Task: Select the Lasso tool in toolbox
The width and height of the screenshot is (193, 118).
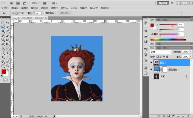Action: tap(3, 27)
